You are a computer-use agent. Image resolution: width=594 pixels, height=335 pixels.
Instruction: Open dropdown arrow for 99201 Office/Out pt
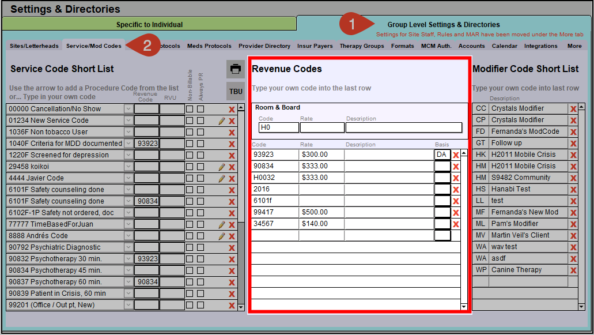pos(128,305)
